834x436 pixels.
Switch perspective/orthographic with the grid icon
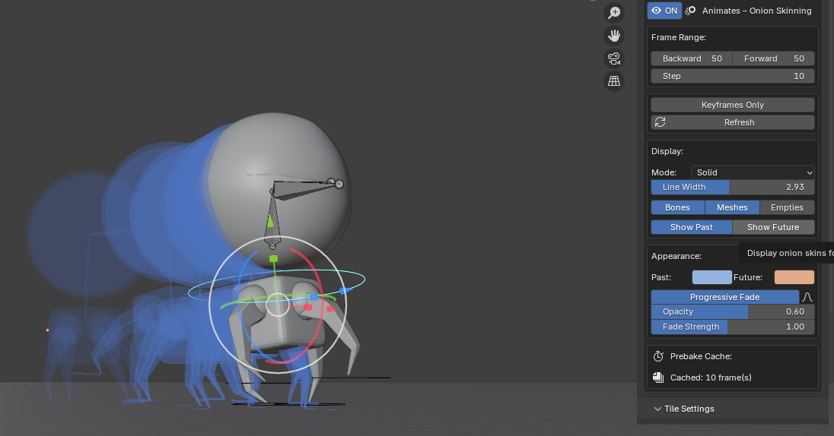(614, 81)
